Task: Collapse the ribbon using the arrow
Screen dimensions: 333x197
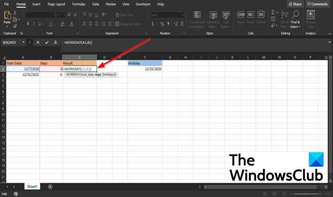Action: coord(330,34)
